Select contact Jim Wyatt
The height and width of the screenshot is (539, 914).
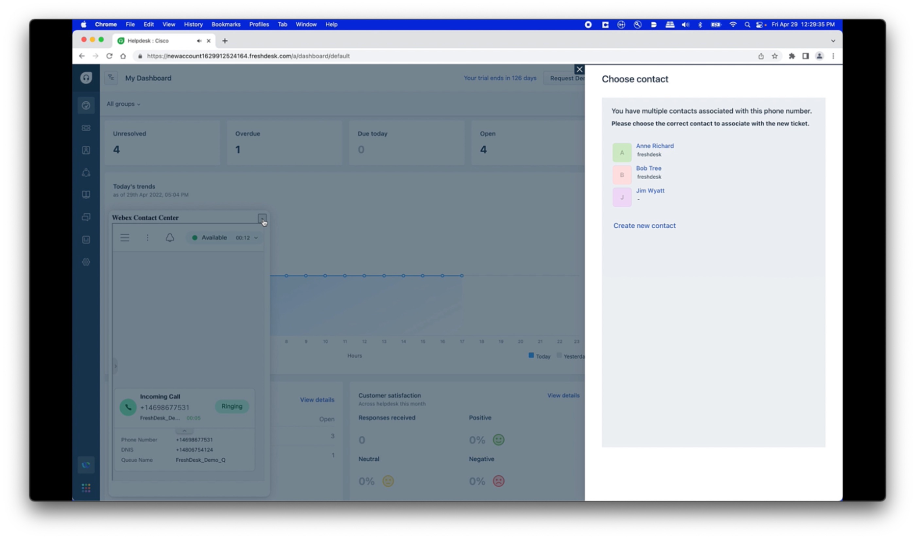click(650, 191)
